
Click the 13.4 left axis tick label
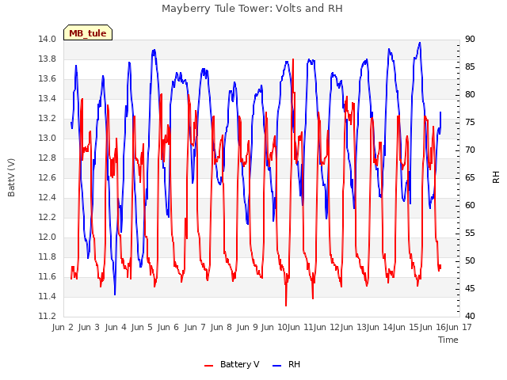(x=48, y=98)
